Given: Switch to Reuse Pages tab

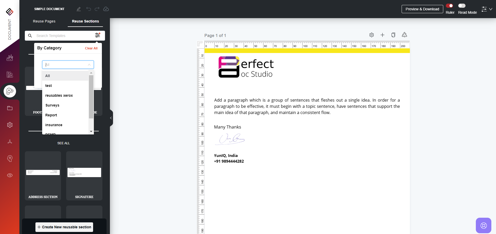Looking at the screenshot, I should point(44,21).
